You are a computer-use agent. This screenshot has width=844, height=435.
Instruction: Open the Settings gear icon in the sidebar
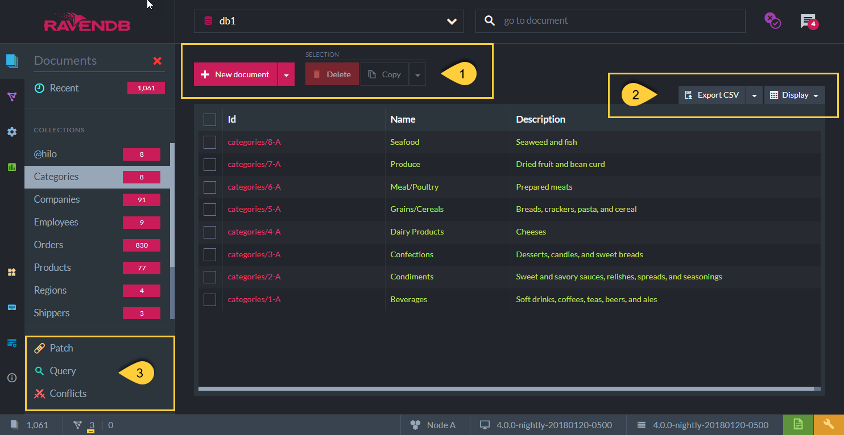(x=12, y=132)
